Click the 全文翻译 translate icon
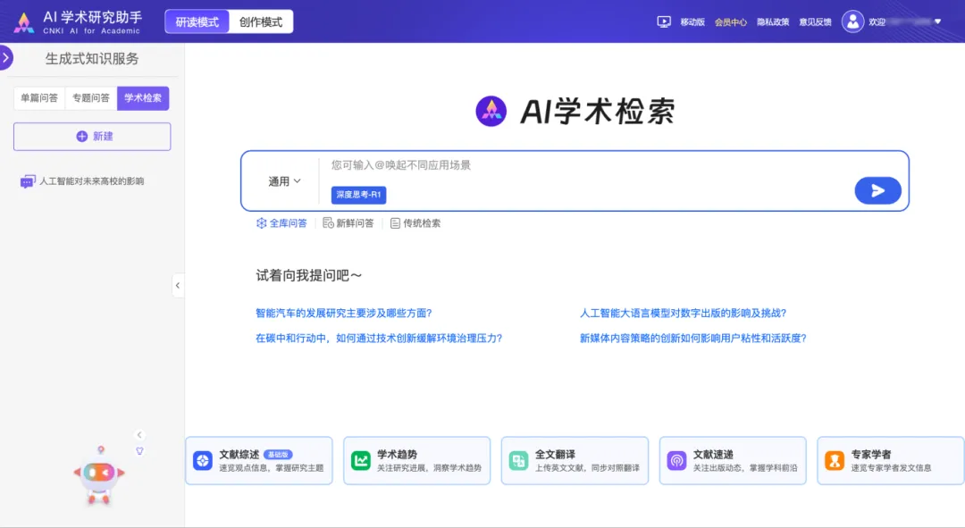The width and height of the screenshot is (965, 528). click(519, 460)
